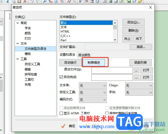
Task: Select 颜色 in the category tree
Action: (28, 33)
